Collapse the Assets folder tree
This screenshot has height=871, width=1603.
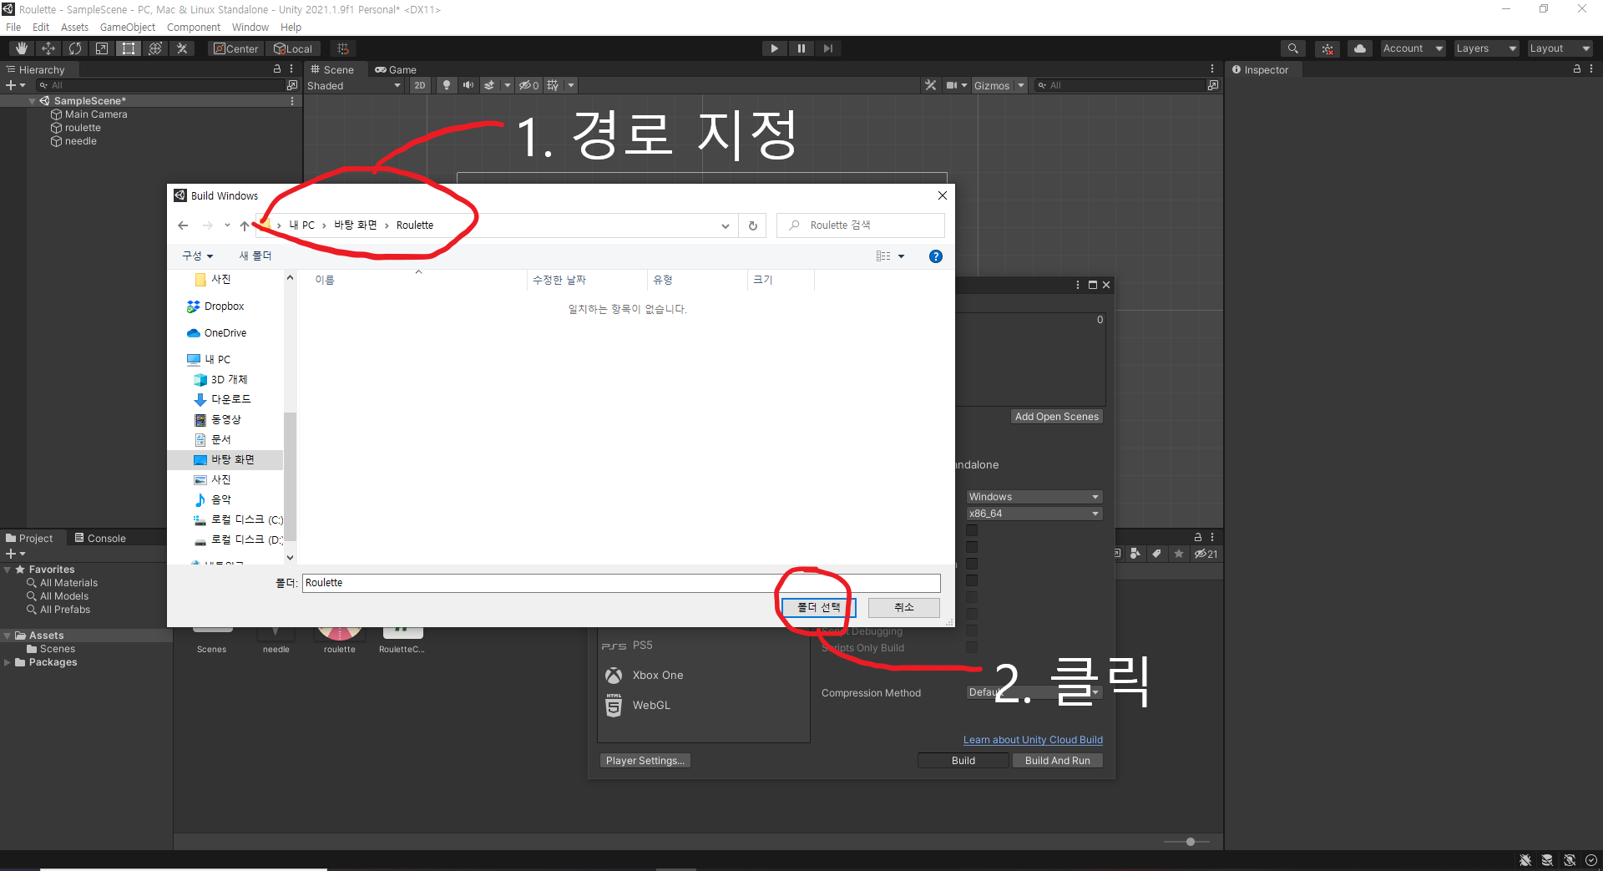[x=8, y=636]
